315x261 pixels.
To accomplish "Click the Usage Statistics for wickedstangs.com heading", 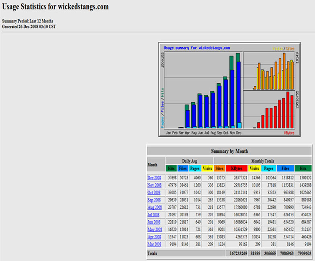I will coord(55,7).
